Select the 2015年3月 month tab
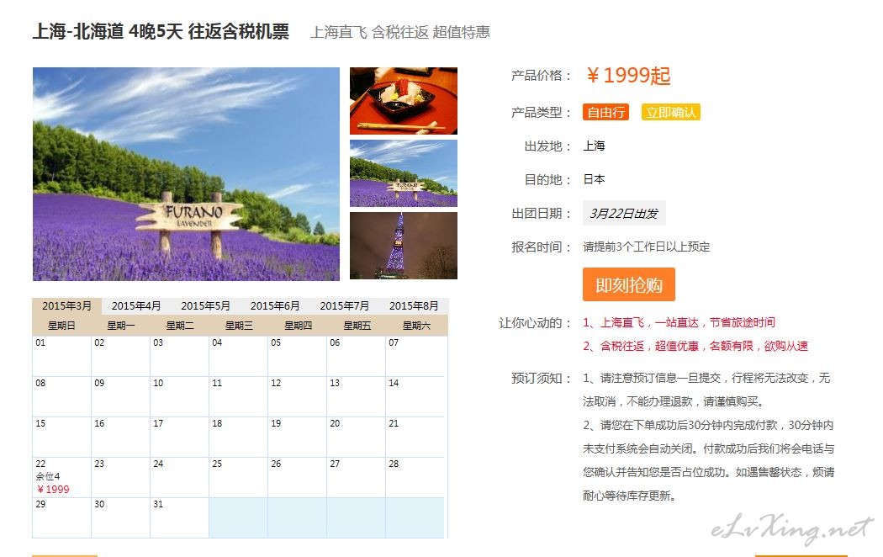This screenshot has width=883, height=557. [x=66, y=306]
